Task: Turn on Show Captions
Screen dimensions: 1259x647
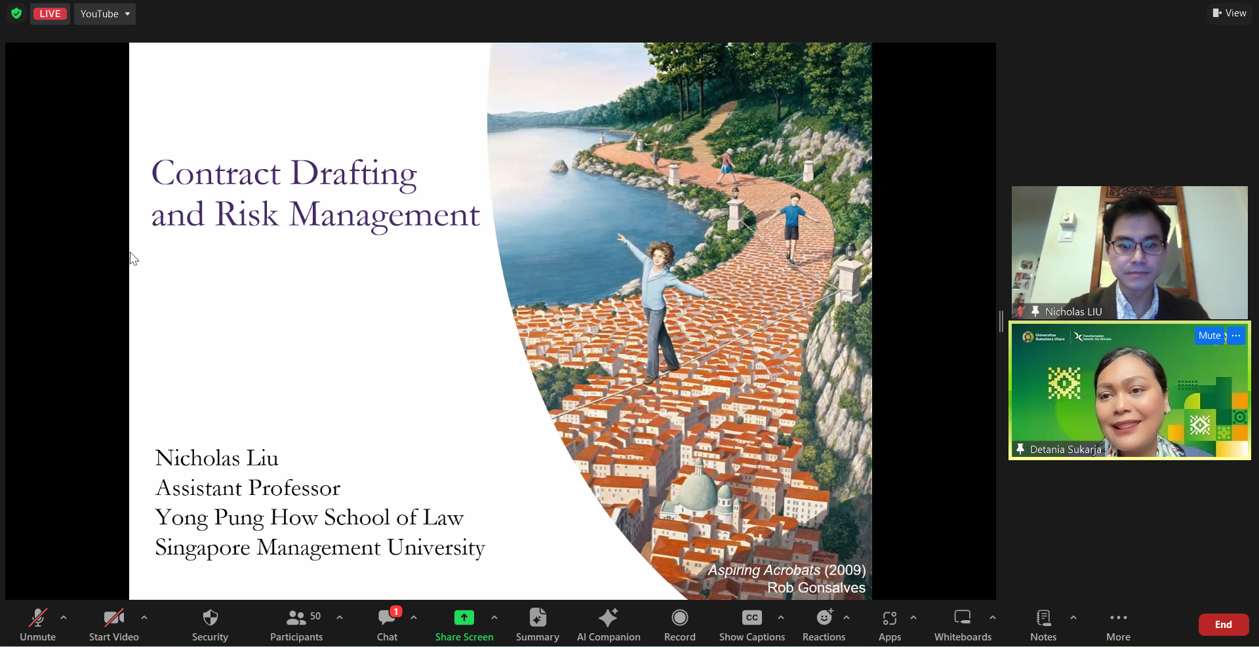Action: pyautogui.click(x=752, y=625)
